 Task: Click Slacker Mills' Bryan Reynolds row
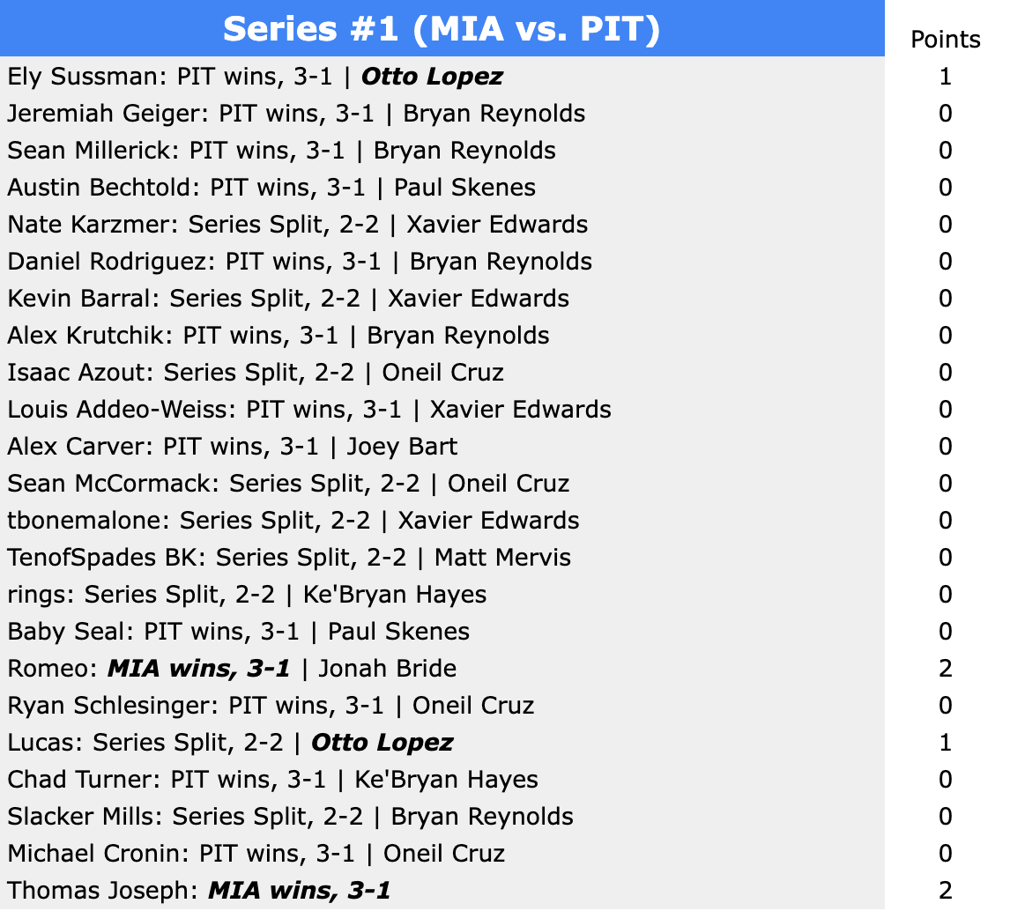tap(291, 817)
